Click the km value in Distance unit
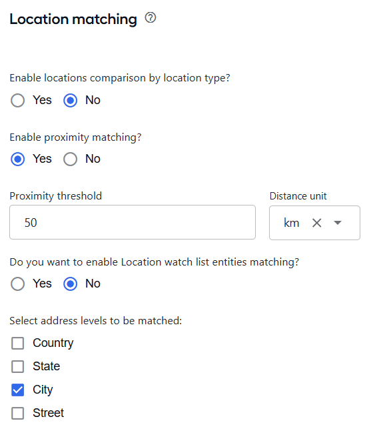This screenshot has height=439, width=391. [292, 223]
